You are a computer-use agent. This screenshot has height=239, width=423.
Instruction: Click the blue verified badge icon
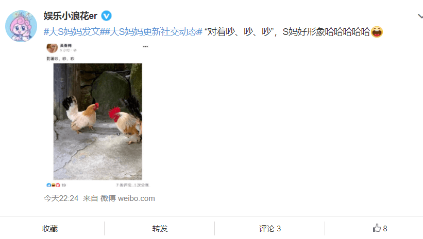pyautogui.click(x=106, y=16)
